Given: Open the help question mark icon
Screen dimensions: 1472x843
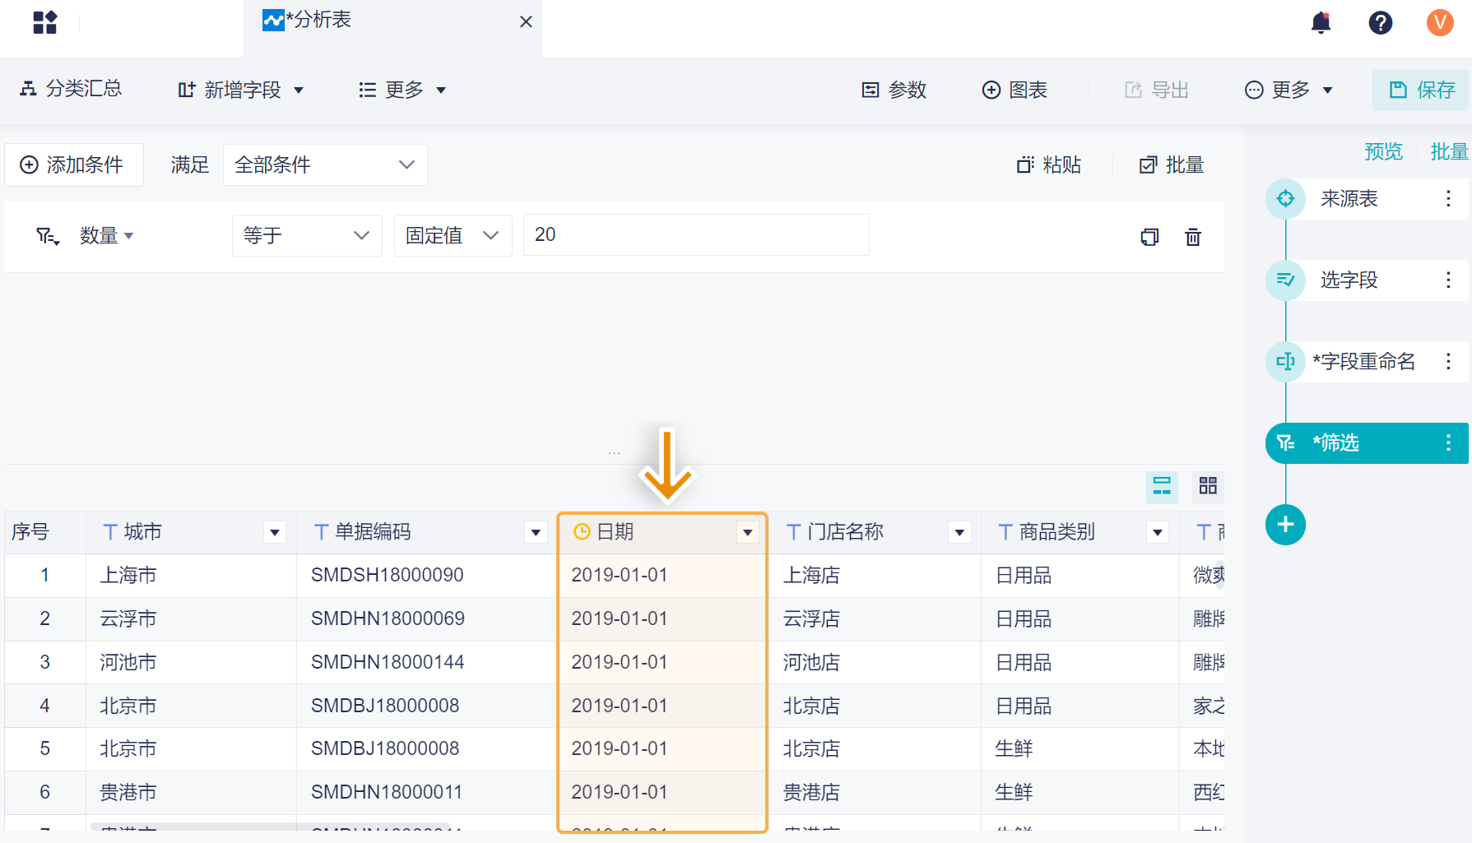Looking at the screenshot, I should [1381, 22].
